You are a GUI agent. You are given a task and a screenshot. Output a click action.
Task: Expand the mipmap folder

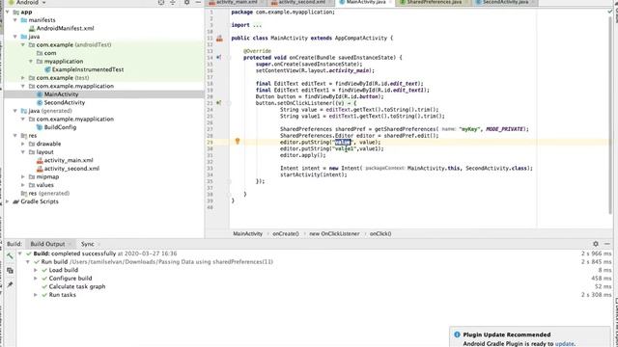[23, 177]
